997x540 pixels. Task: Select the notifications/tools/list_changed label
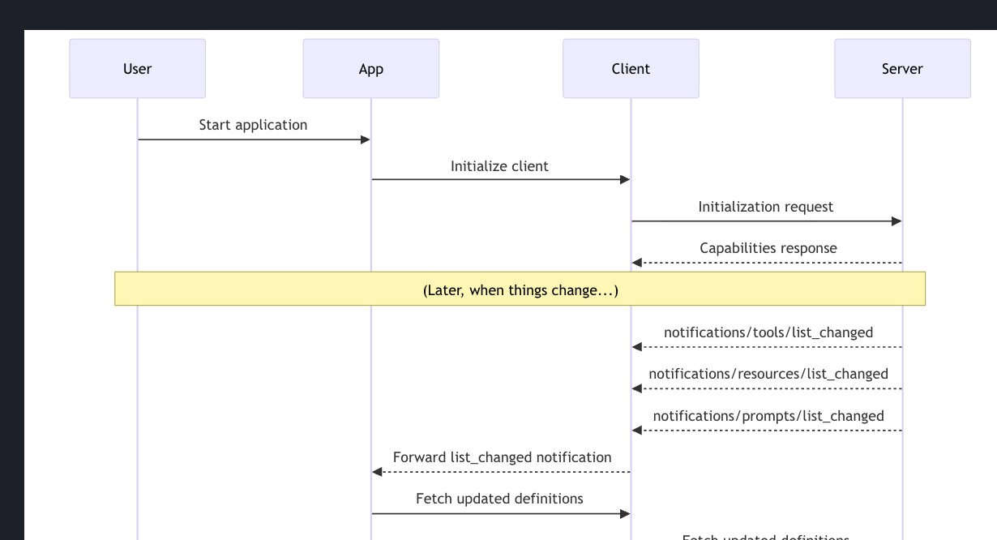(768, 332)
